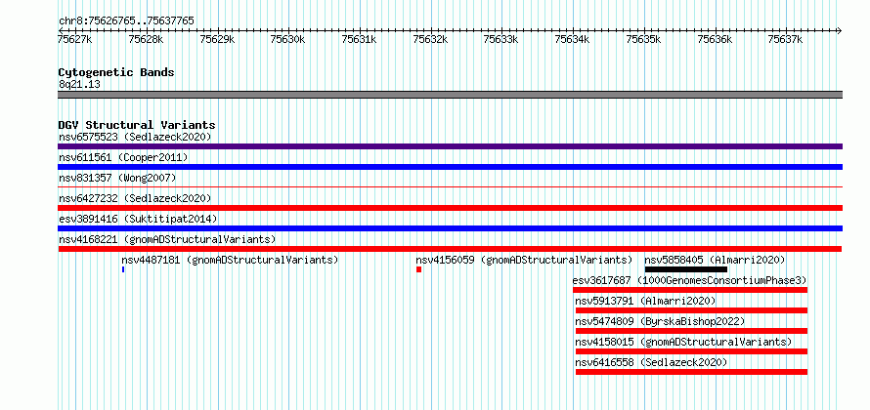This screenshot has height=410, width=870.
Task: Select the small blue nsv4487181 marker
Action: (x=123, y=269)
